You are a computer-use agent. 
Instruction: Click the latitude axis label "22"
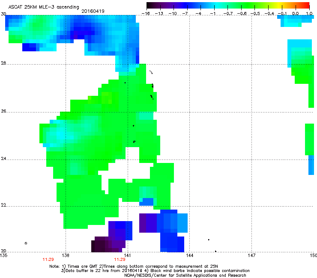pos(3,205)
